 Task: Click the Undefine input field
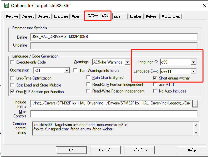[114, 46]
